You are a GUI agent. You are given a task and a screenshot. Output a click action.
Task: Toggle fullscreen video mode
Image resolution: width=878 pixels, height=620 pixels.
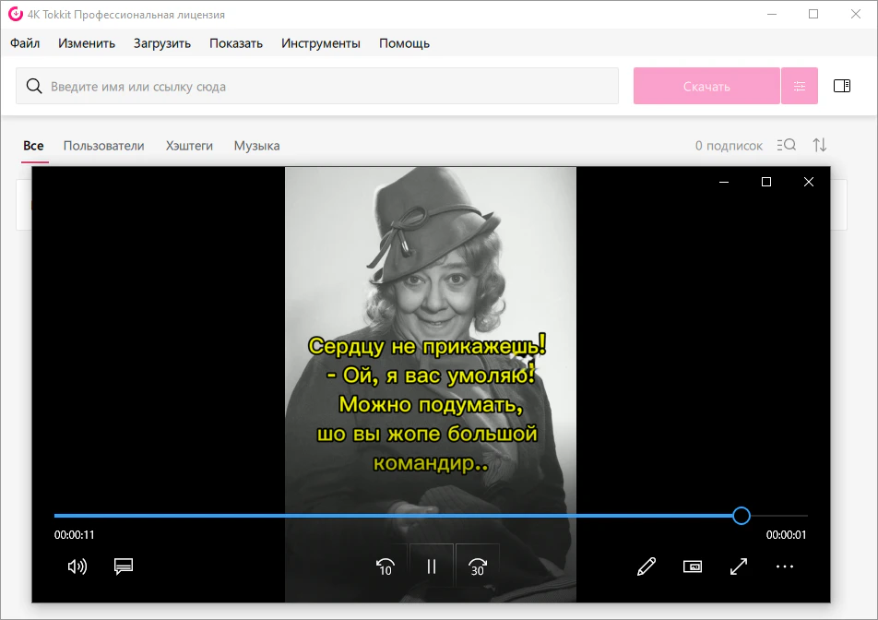point(739,566)
